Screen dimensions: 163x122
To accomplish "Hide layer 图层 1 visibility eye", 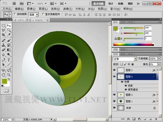I will pyautogui.click(x=114, y=101).
